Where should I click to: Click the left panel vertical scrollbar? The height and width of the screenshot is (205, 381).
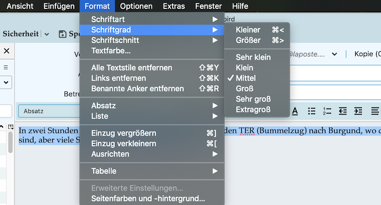pyautogui.click(x=10, y=142)
